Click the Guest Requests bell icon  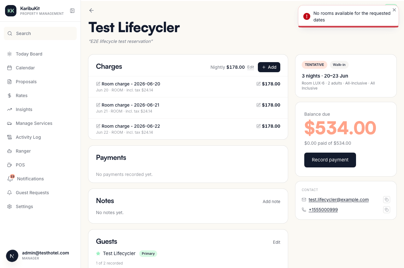coord(9,193)
